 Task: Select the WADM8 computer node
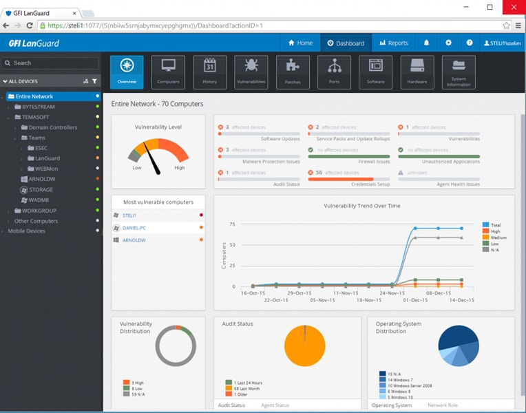39,200
